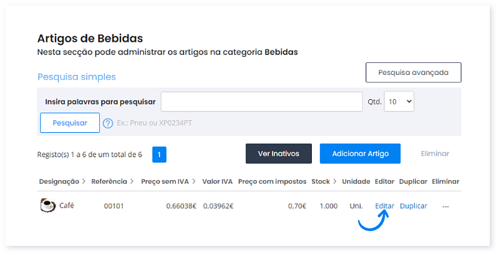
Task: Sort by Referência column header
Action: point(112,181)
